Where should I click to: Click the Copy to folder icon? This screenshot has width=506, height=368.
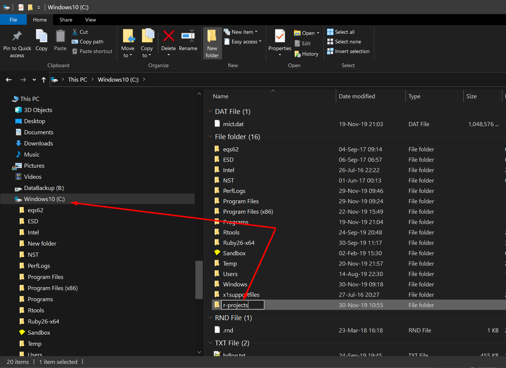point(148,36)
